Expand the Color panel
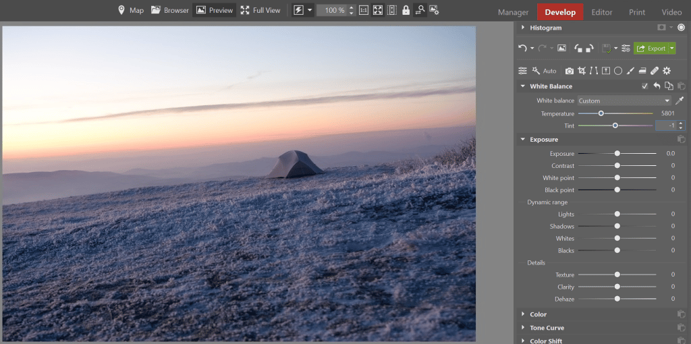Screen dimensions: 691x344 tap(538, 314)
